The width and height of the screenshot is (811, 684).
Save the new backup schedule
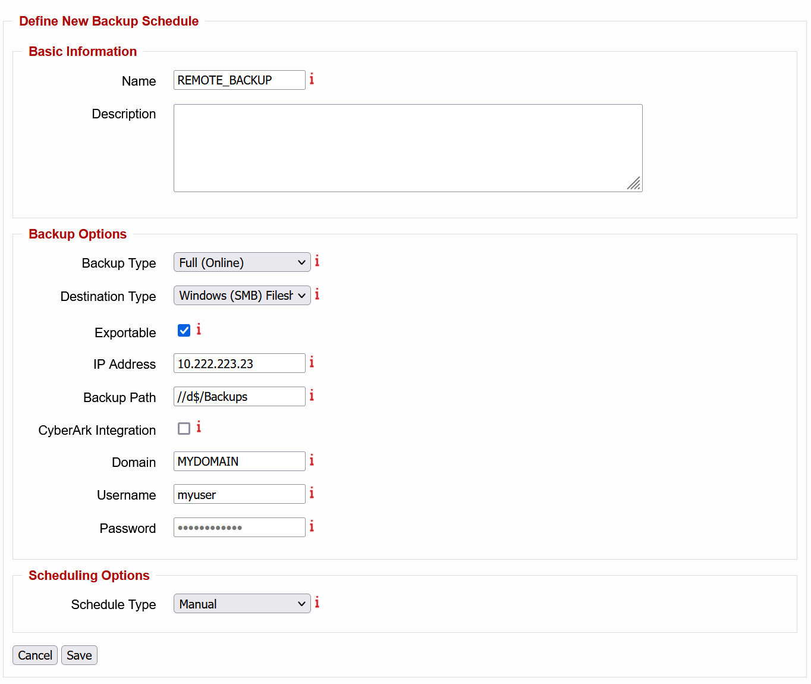tap(79, 655)
